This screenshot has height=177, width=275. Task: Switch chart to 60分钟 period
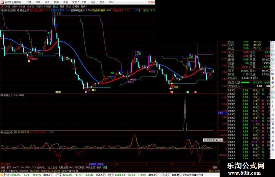click(x=47, y=7)
